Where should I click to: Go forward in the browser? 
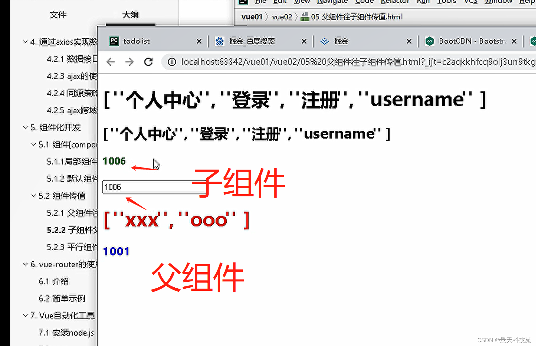[x=130, y=62]
